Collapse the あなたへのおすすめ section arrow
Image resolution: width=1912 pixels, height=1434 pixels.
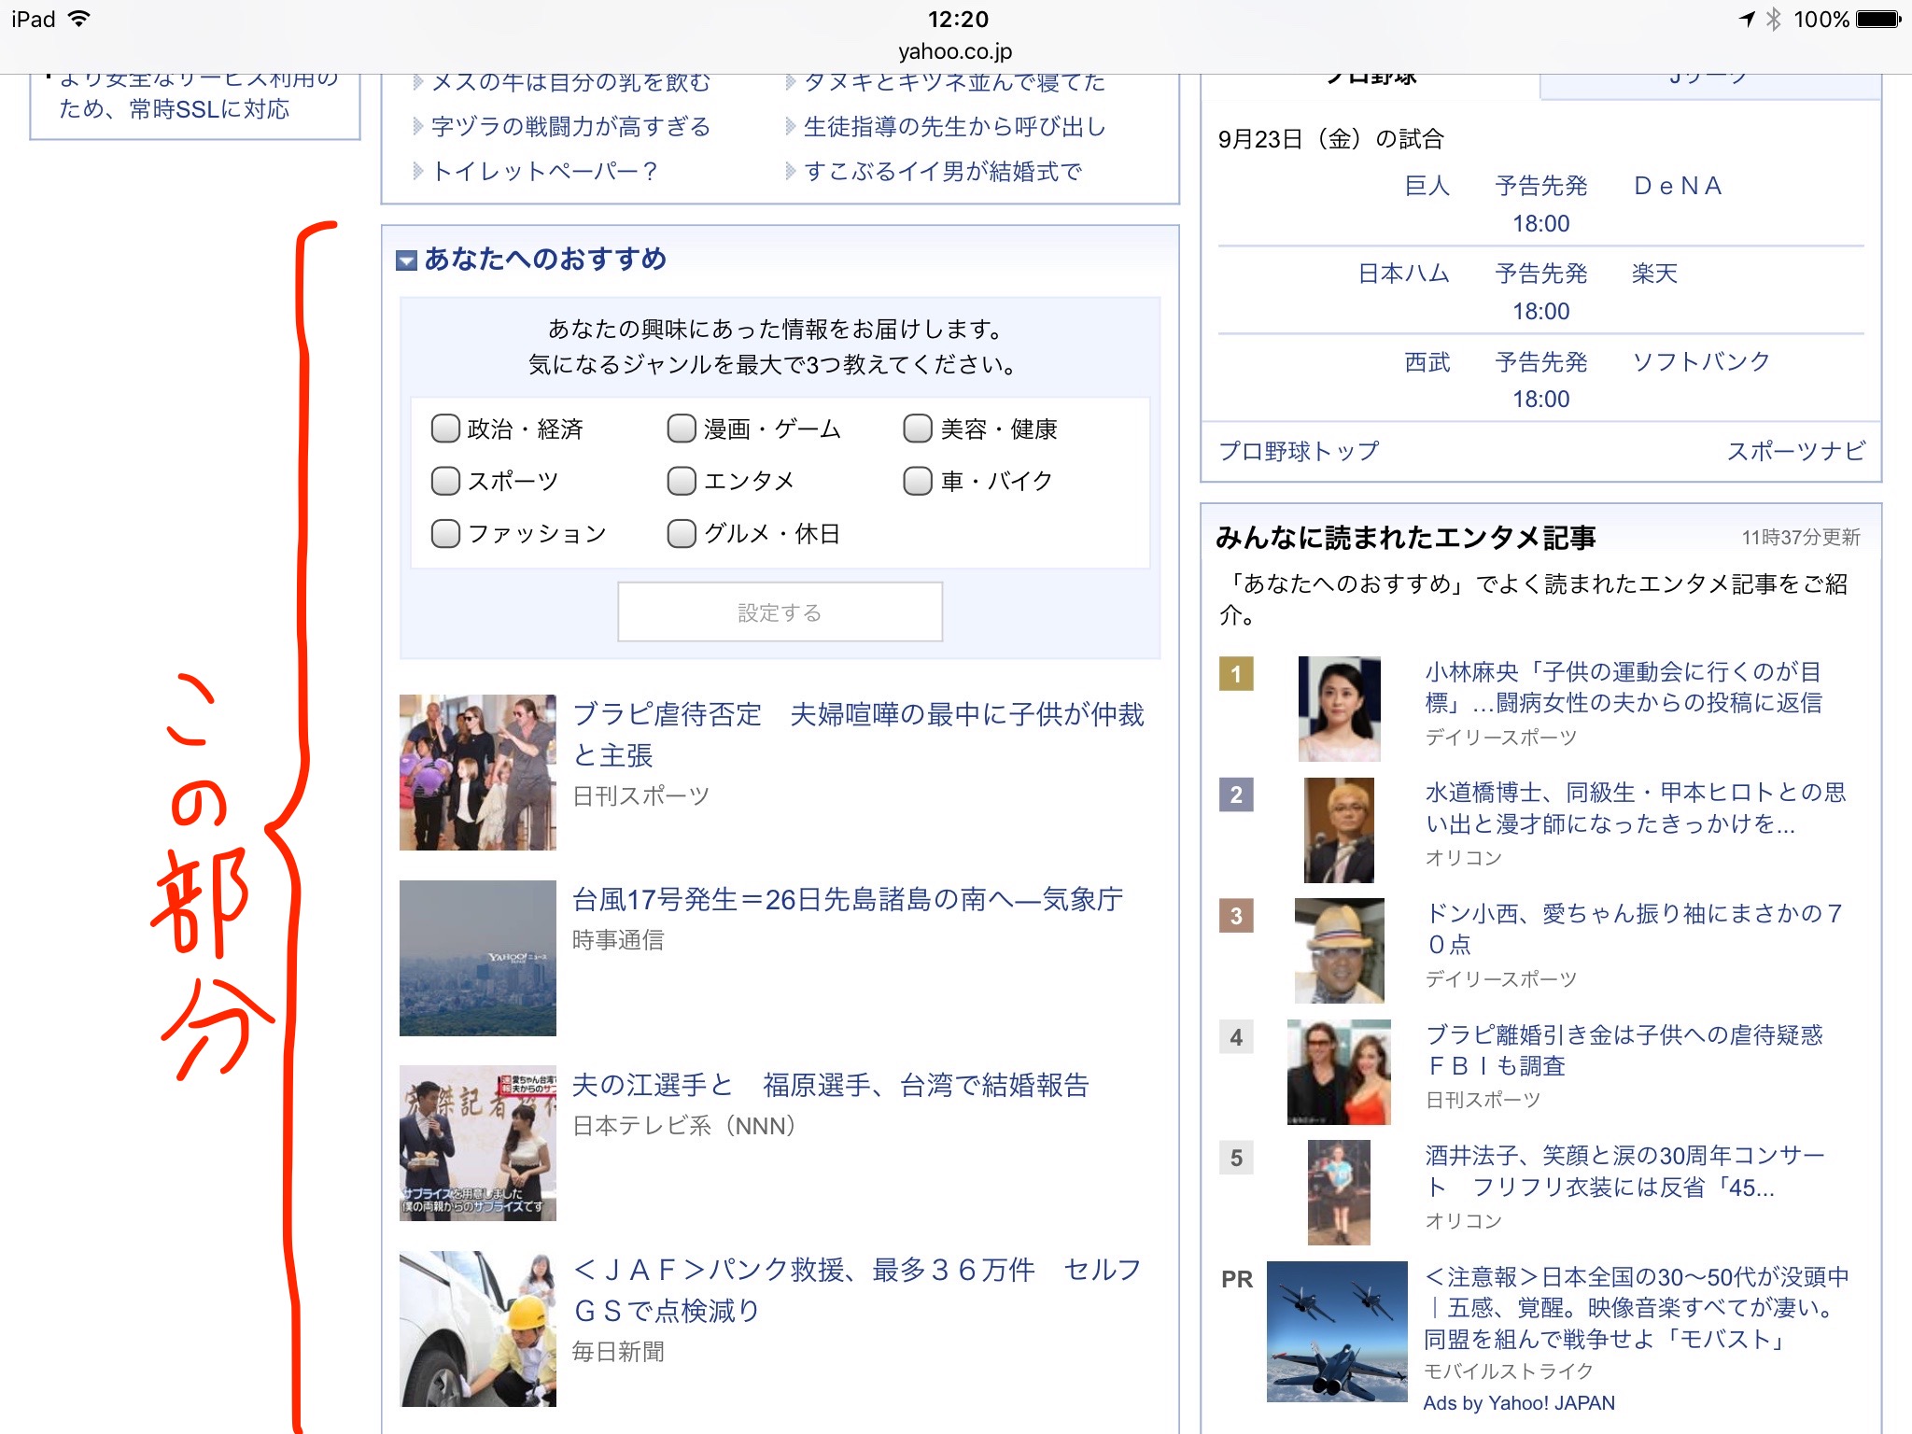click(x=406, y=260)
